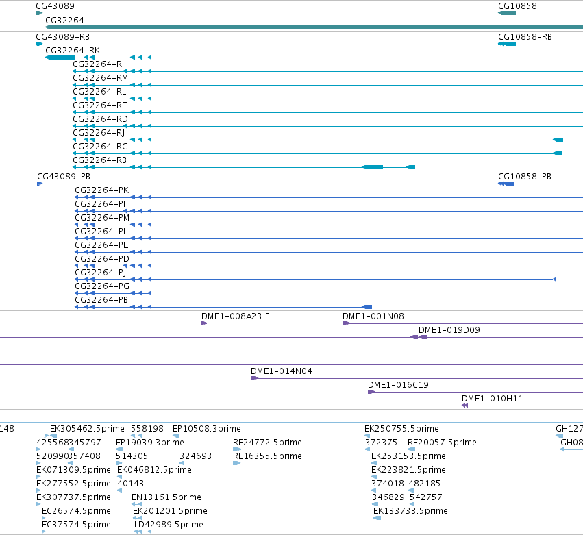Select protein label CG10858-PB

(525, 177)
